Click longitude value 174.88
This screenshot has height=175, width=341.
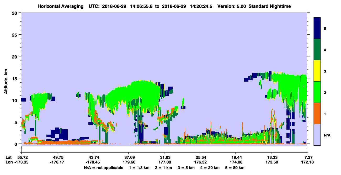pyautogui.click(x=236, y=162)
